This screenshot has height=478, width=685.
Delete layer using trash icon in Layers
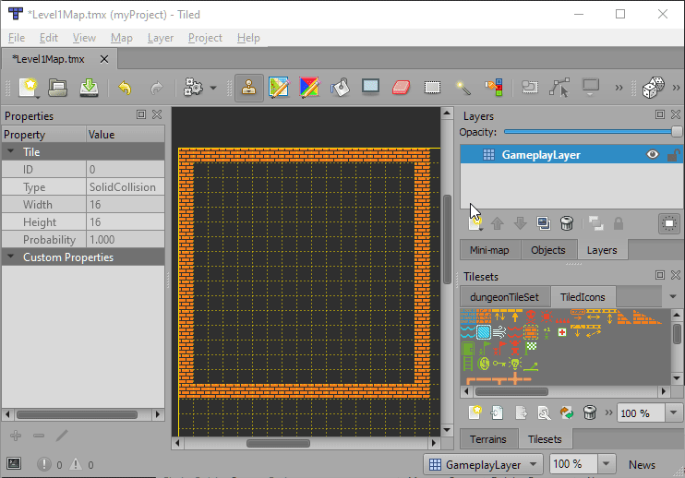tap(567, 223)
